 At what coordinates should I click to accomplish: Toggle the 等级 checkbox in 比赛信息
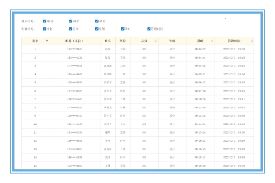coord(97,29)
